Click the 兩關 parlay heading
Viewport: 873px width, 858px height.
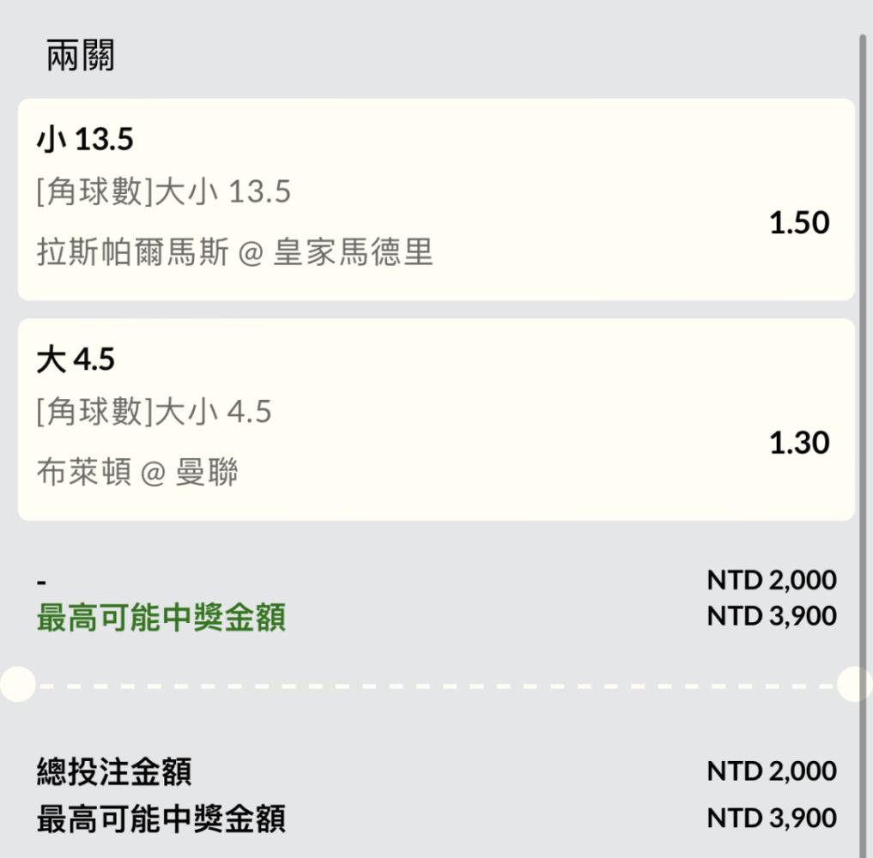click(80, 55)
